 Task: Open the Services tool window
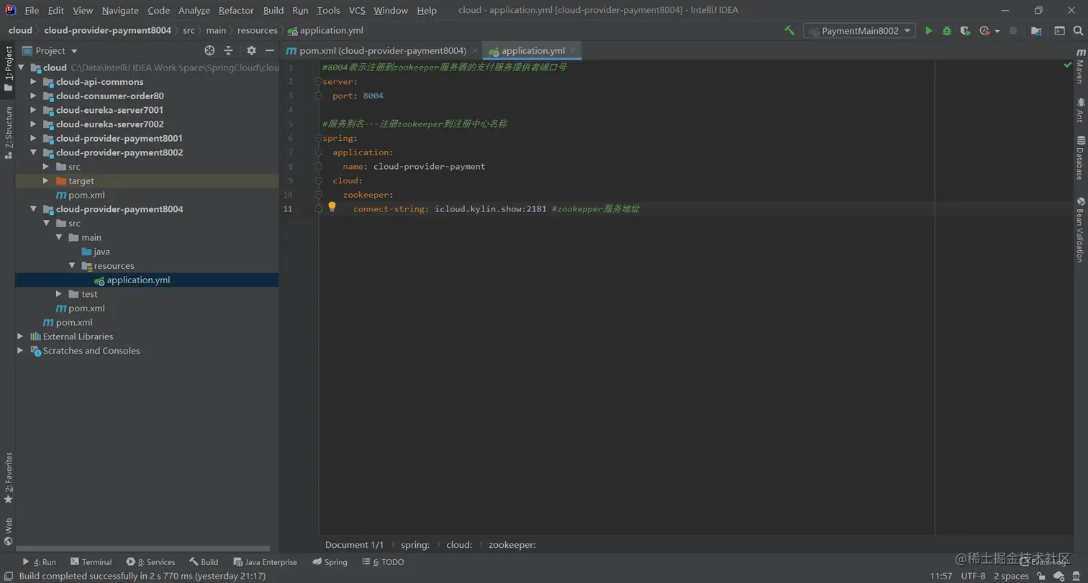[150, 562]
